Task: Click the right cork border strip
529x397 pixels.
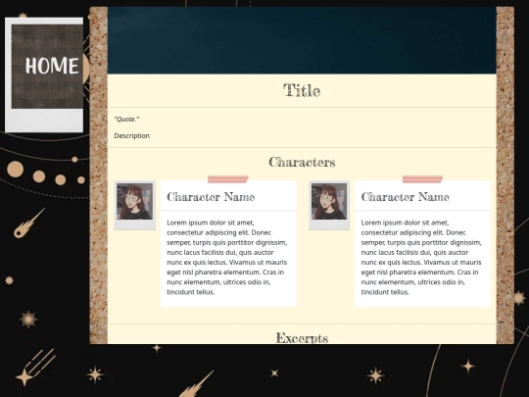Action: click(x=505, y=175)
